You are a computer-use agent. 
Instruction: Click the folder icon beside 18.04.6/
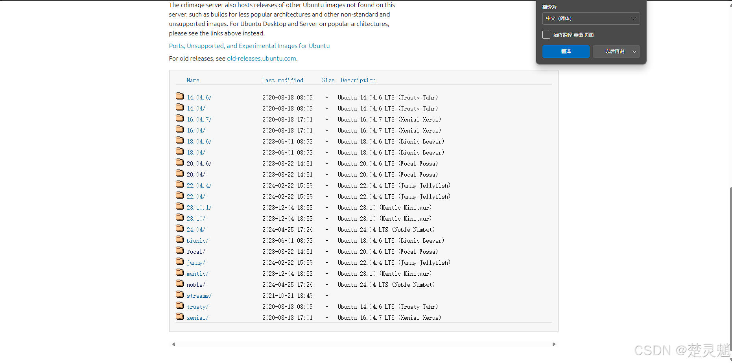click(x=180, y=140)
